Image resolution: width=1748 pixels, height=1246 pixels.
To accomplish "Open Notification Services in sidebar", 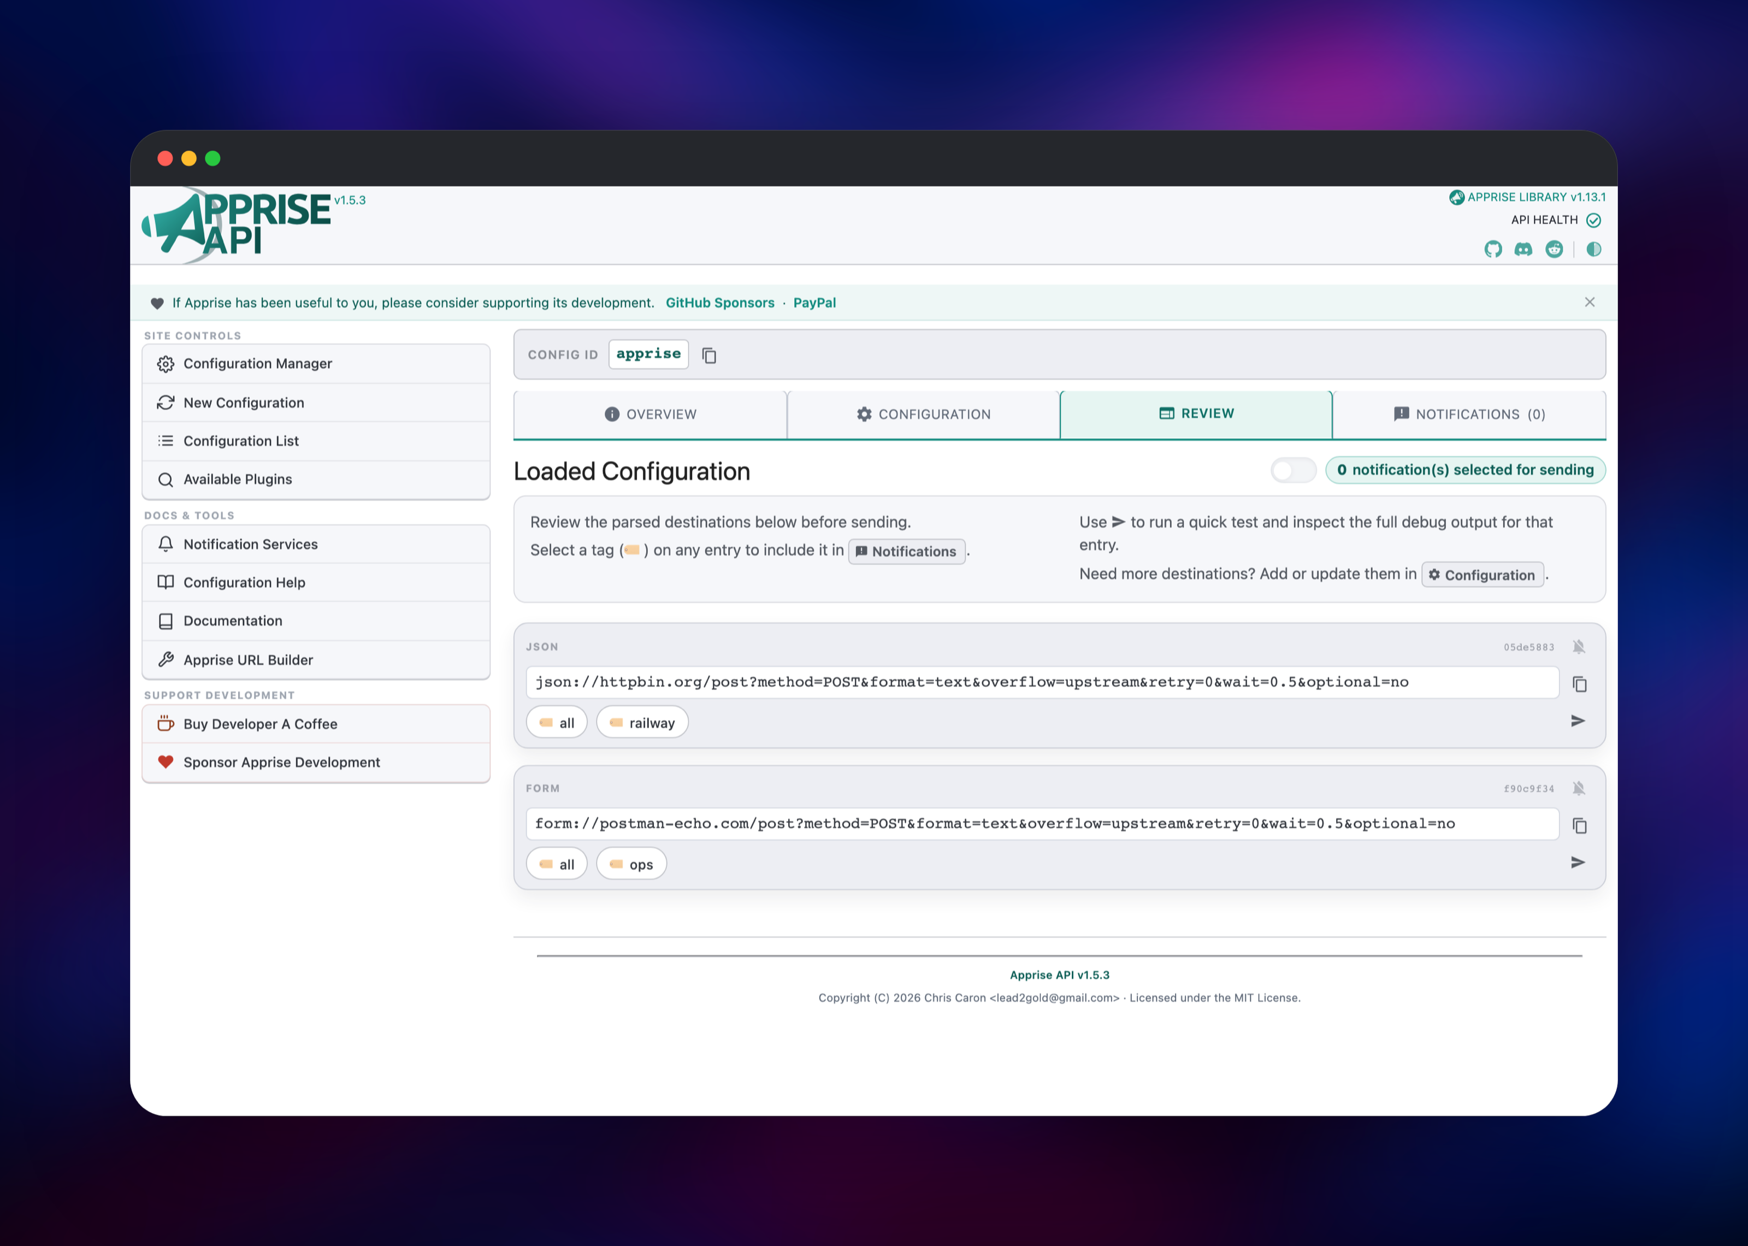I will coord(316,544).
